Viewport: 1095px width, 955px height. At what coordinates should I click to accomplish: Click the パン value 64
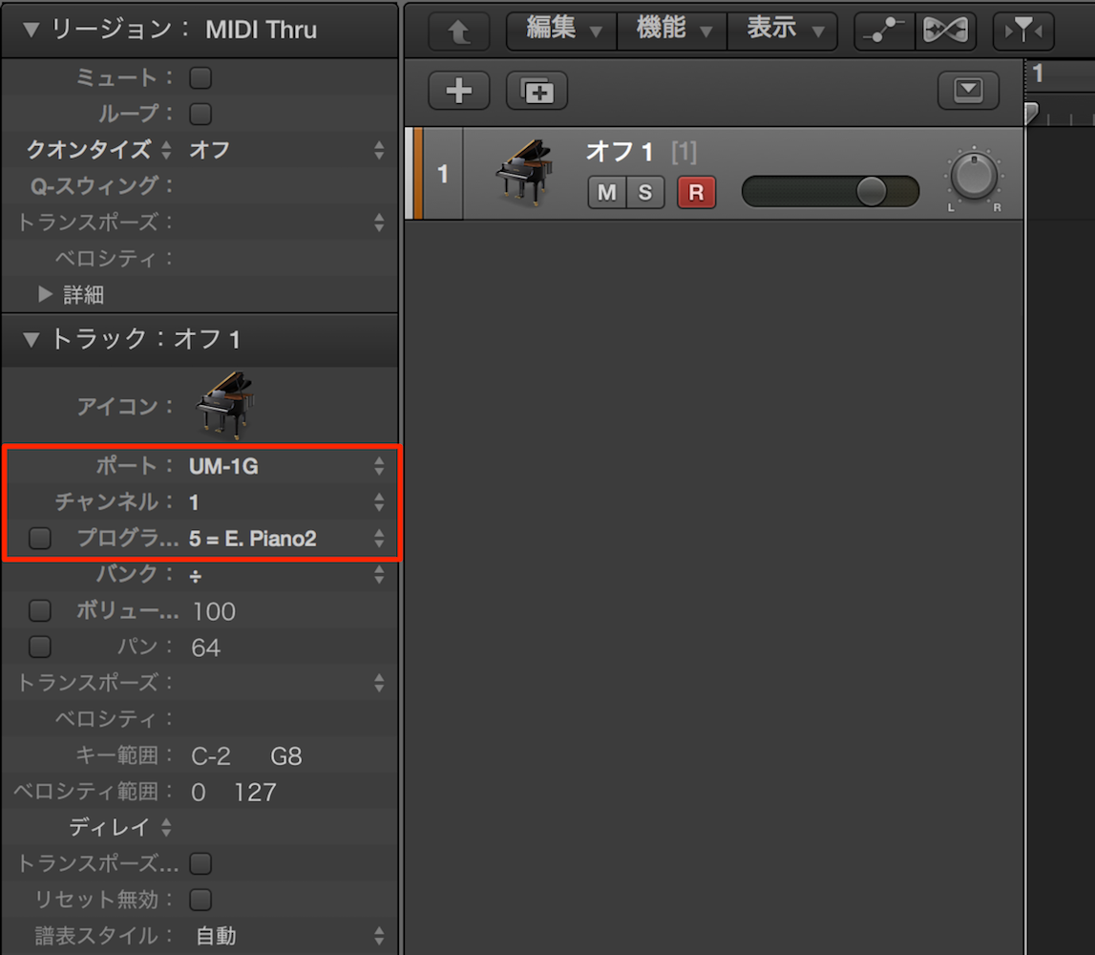click(206, 647)
